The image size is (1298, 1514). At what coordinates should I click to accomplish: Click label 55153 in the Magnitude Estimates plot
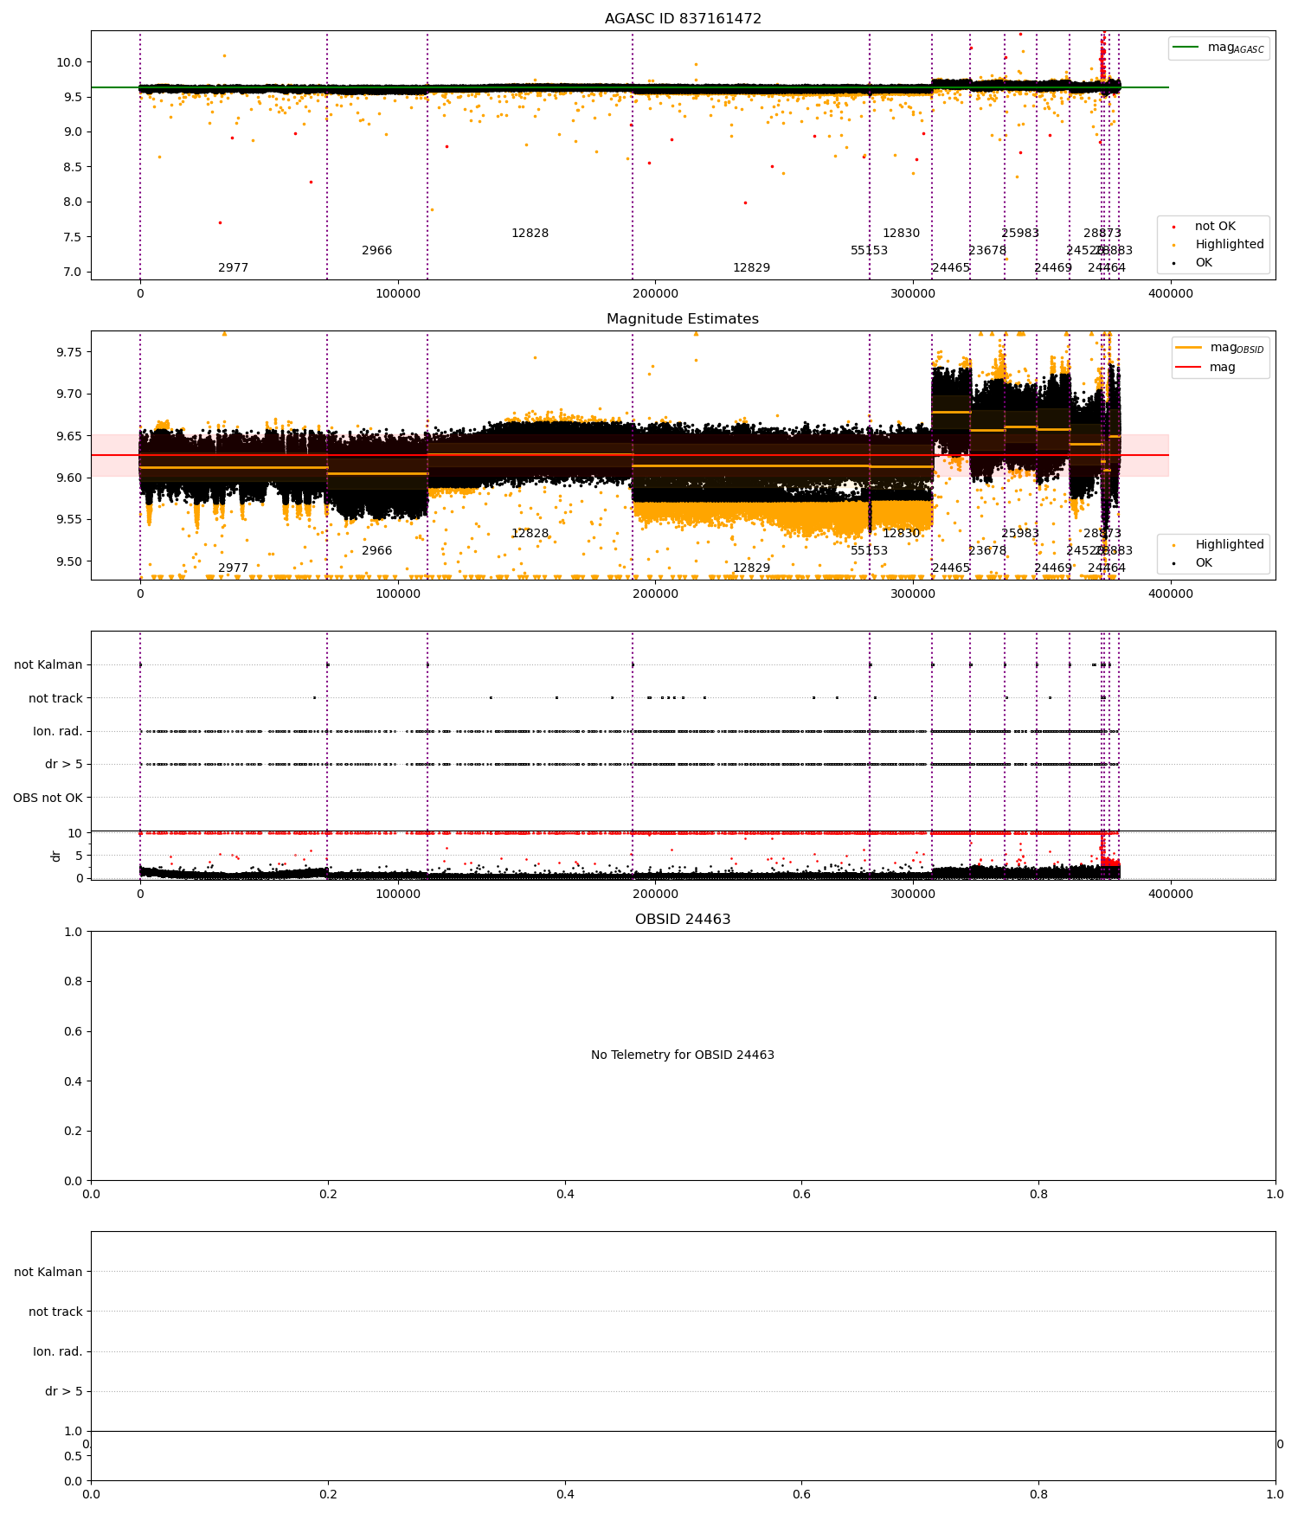coord(869,551)
